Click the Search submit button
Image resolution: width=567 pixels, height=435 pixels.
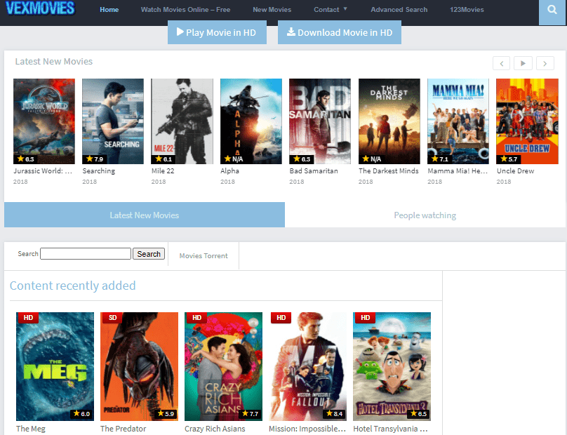pos(149,253)
